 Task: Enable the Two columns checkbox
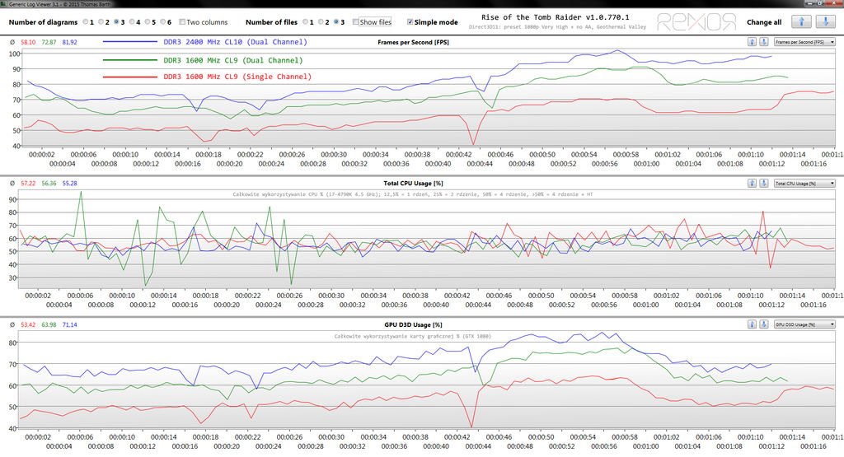click(x=182, y=22)
